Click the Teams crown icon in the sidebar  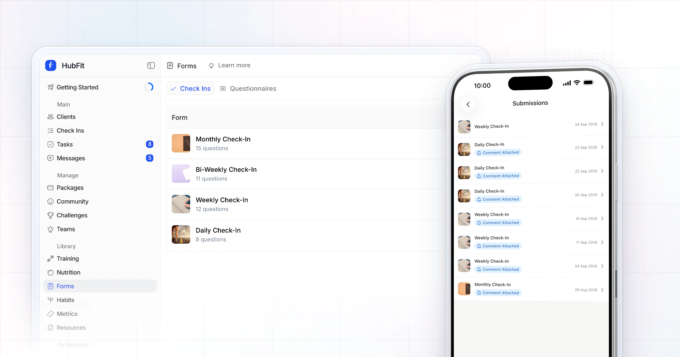(x=50, y=229)
